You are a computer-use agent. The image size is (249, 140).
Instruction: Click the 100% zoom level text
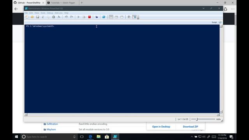pyautogui.click(x=218, y=119)
